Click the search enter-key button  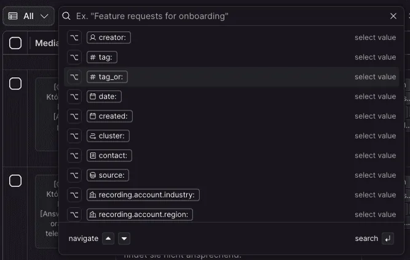[x=388, y=239]
